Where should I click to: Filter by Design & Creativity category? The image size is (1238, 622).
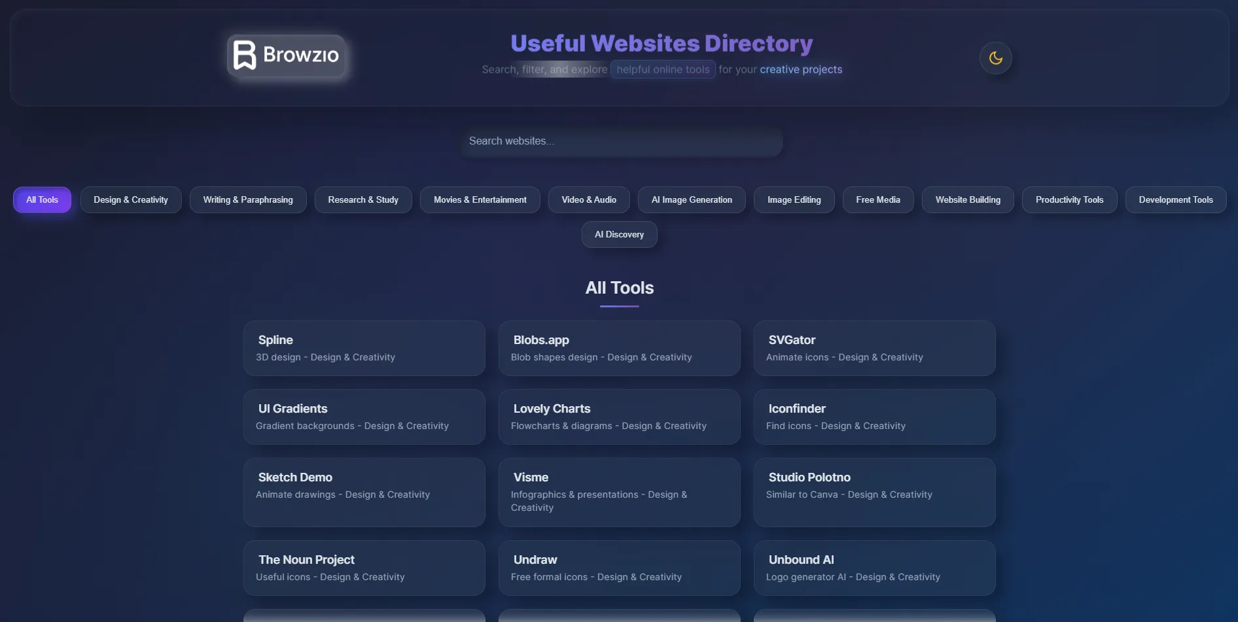[131, 200]
